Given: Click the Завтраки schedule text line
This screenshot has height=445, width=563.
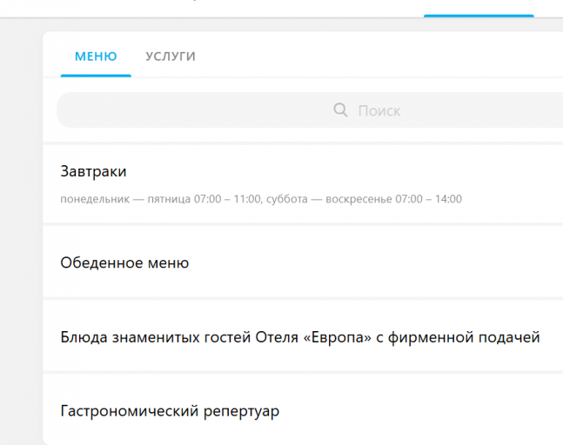Looking at the screenshot, I should coord(261,199).
